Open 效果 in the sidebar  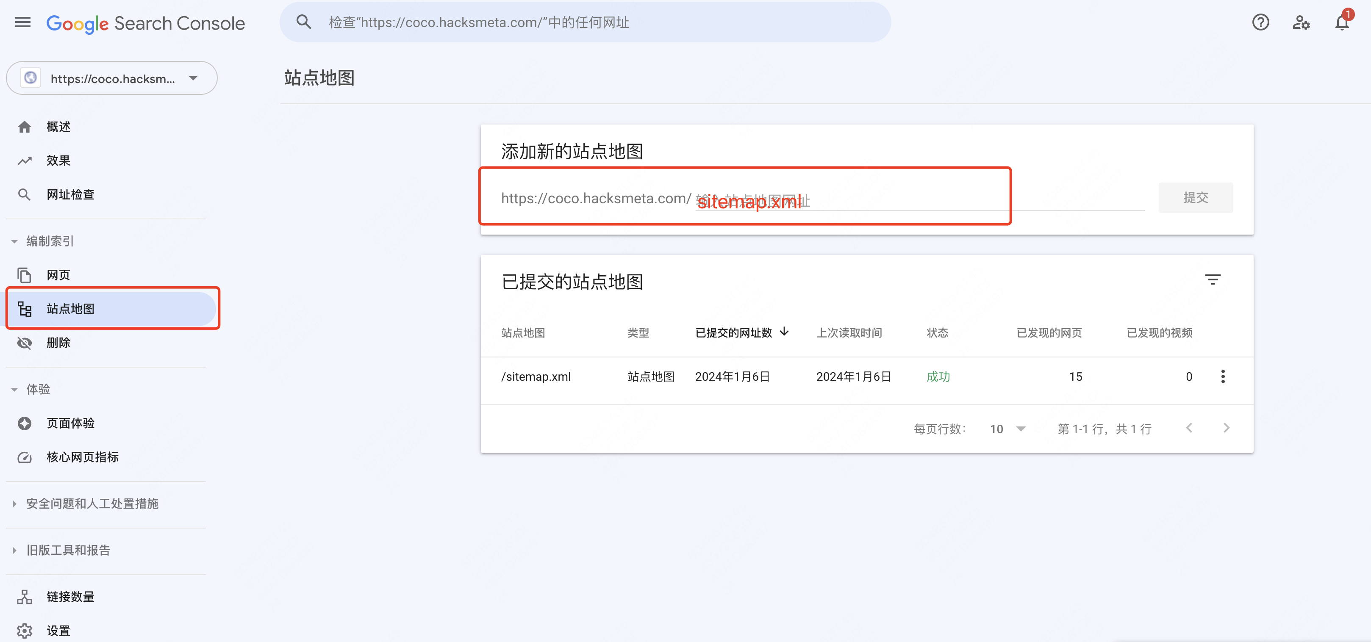point(58,160)
